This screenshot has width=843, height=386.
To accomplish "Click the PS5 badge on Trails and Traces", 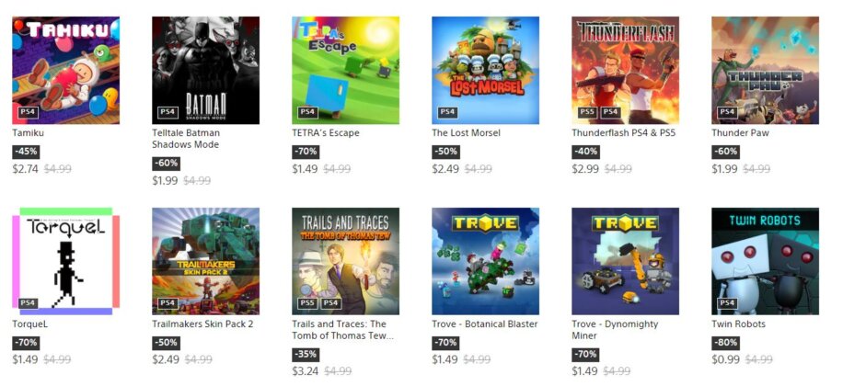I will 307,302.
